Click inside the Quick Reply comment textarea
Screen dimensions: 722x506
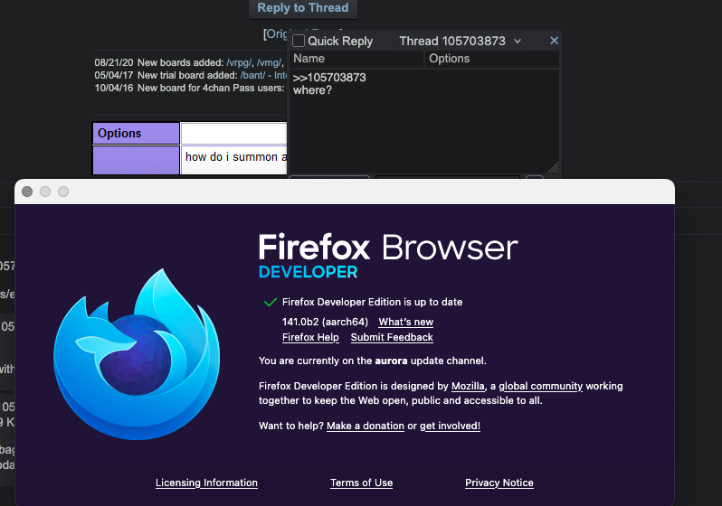(423, 120)
